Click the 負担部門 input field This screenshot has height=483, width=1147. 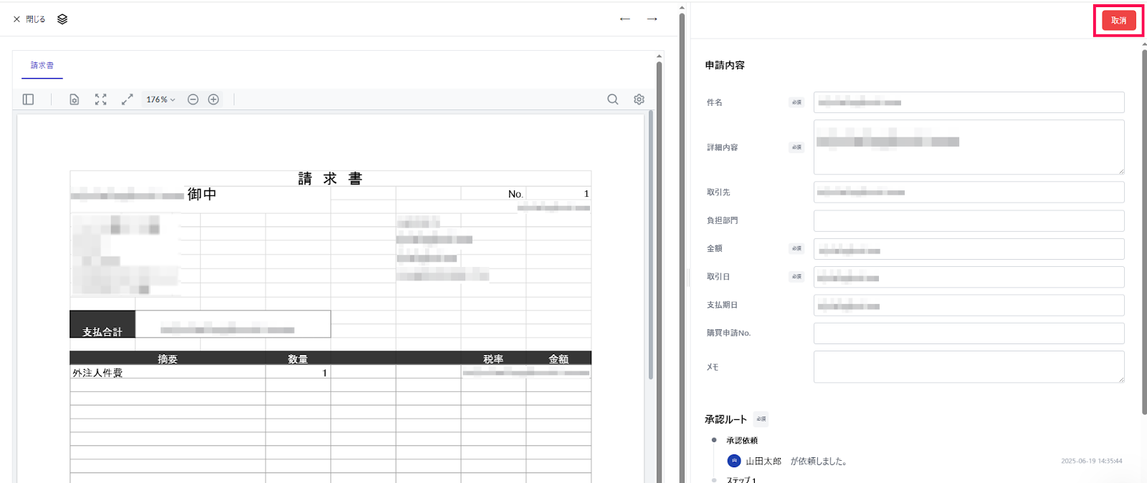point(968,220)
